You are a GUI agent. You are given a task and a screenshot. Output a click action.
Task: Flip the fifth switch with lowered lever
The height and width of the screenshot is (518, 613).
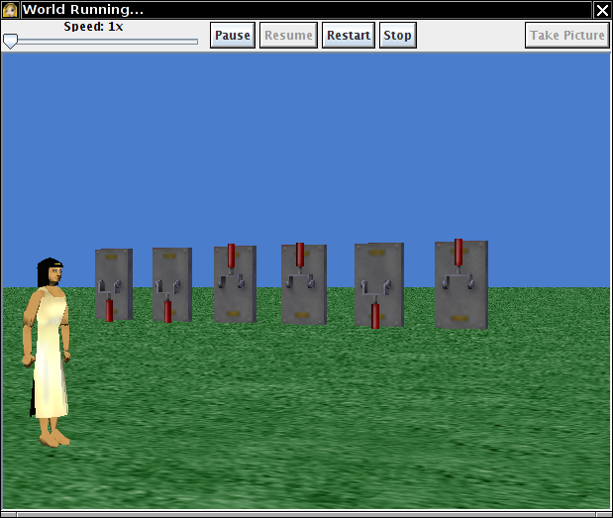point(378,285)
